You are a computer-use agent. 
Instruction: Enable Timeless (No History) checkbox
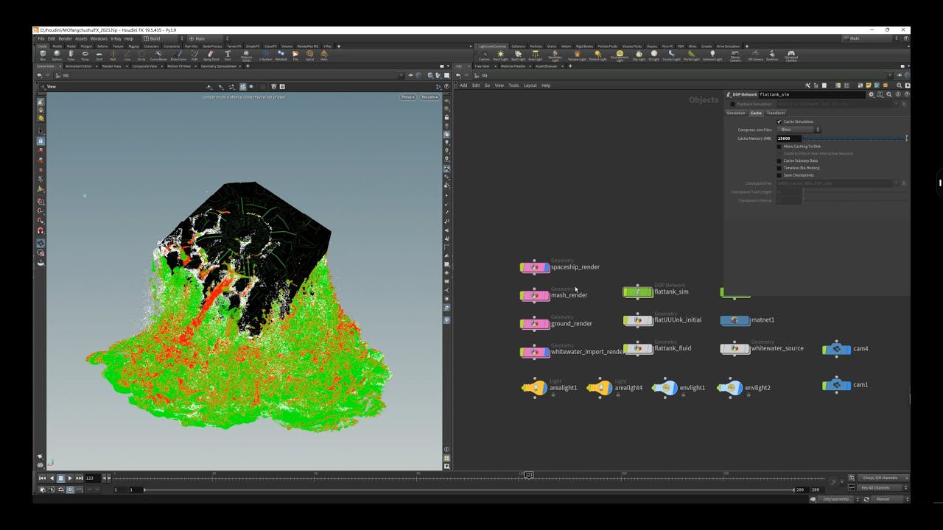tap(779, 168)
